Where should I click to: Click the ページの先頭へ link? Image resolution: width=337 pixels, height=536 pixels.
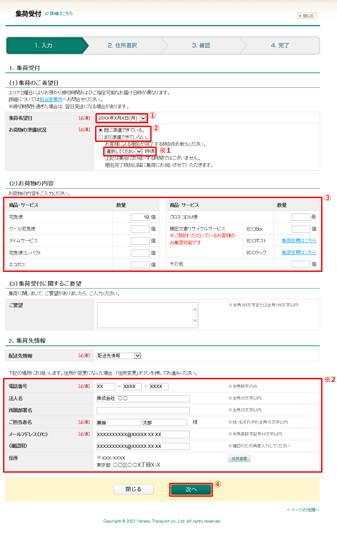303,510
